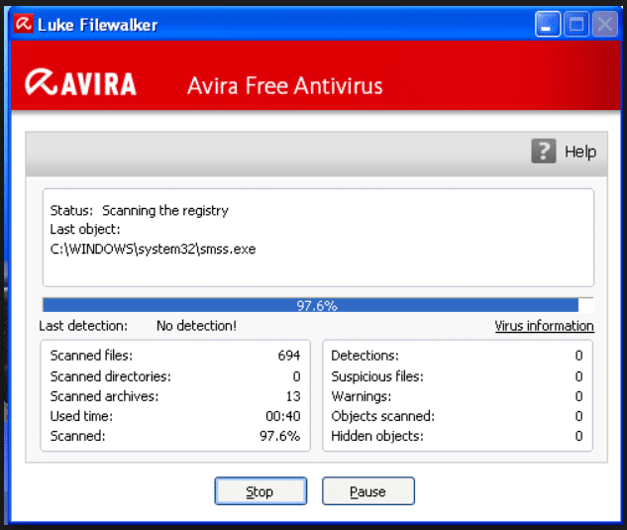Click the disabled maximize window button
Viewport: 627px width, 530px height.
pos(576,25)
